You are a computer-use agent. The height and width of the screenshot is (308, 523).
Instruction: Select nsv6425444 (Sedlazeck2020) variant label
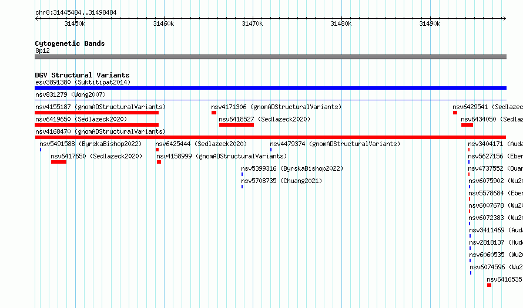[201, 144]
